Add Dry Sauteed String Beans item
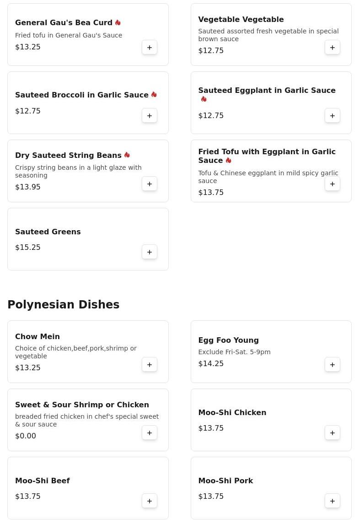This screenshot has width=359, height=524. pos(150,184)
